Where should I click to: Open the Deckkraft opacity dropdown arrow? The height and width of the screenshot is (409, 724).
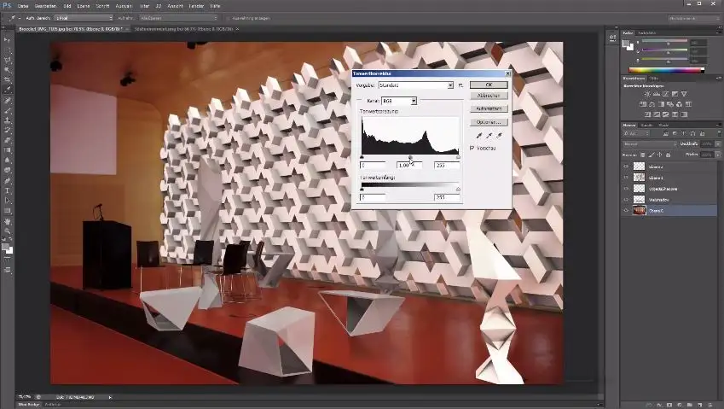coord(717,144)
